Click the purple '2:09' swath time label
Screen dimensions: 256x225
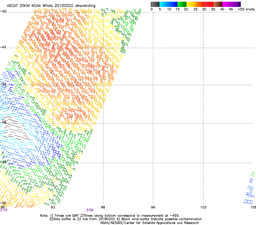point(90,210)
